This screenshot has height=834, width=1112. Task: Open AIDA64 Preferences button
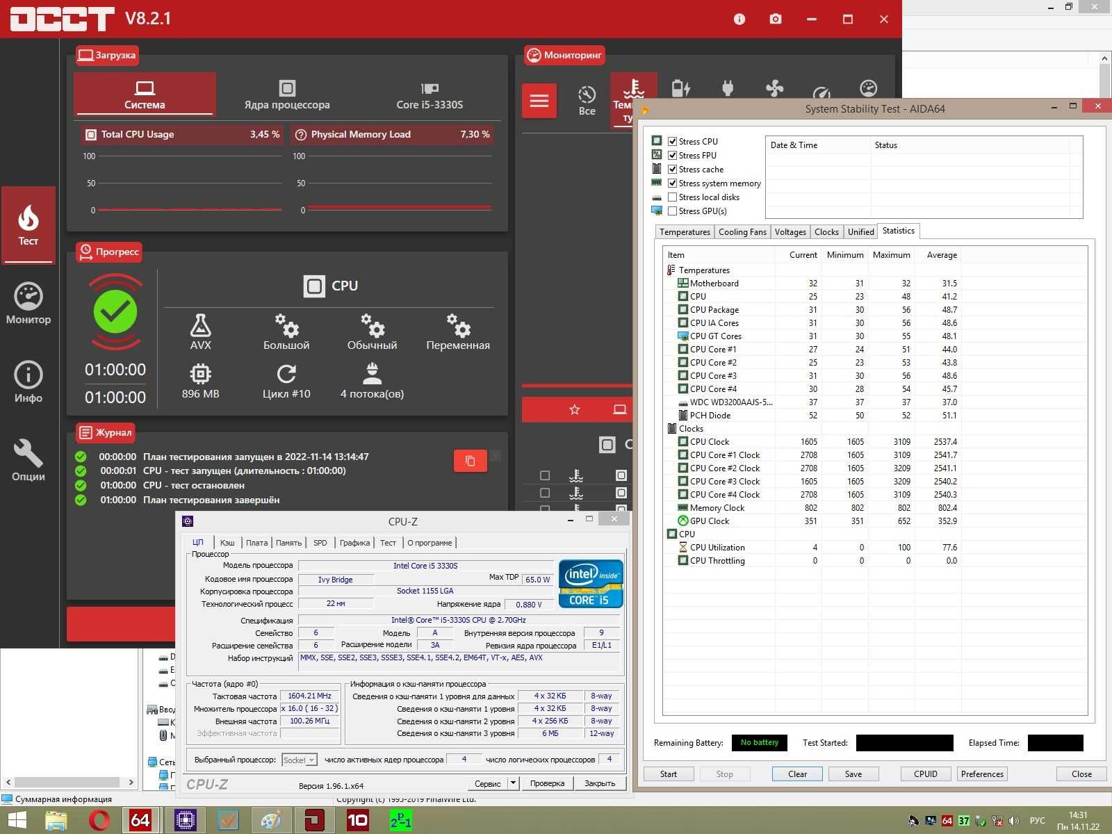point(982,774)
